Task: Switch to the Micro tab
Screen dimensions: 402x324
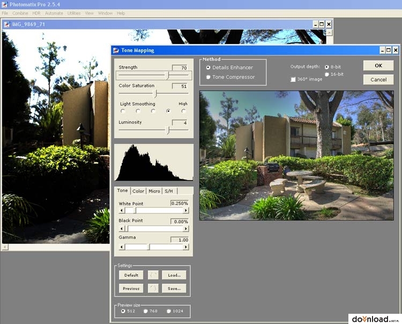Action: (x=154, y=191)
